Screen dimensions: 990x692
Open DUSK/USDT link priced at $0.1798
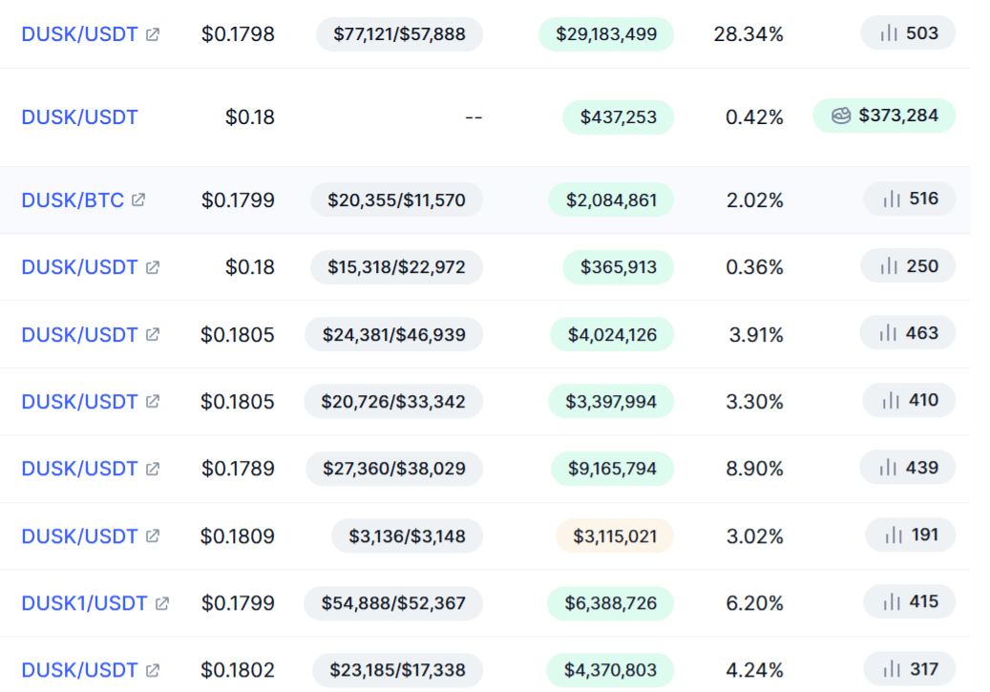[79, 34]
